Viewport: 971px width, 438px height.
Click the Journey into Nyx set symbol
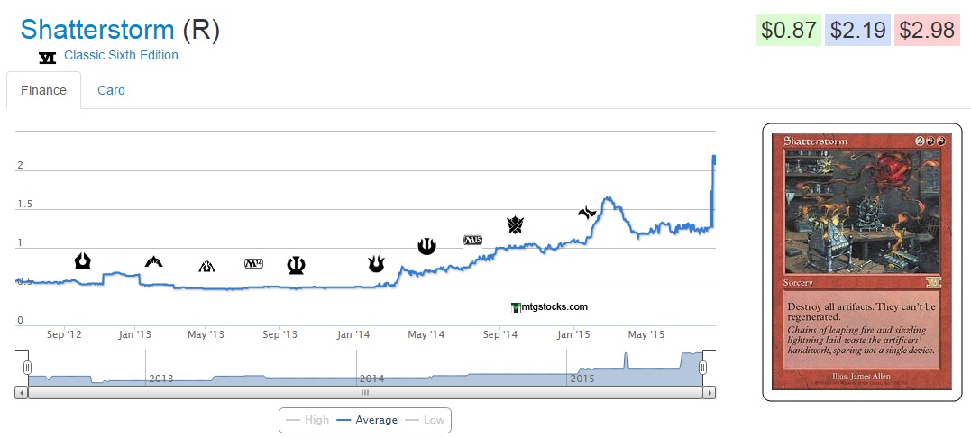[x=426, y=245]
